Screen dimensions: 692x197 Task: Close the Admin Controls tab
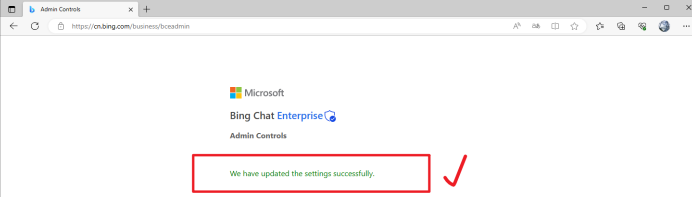130,10
